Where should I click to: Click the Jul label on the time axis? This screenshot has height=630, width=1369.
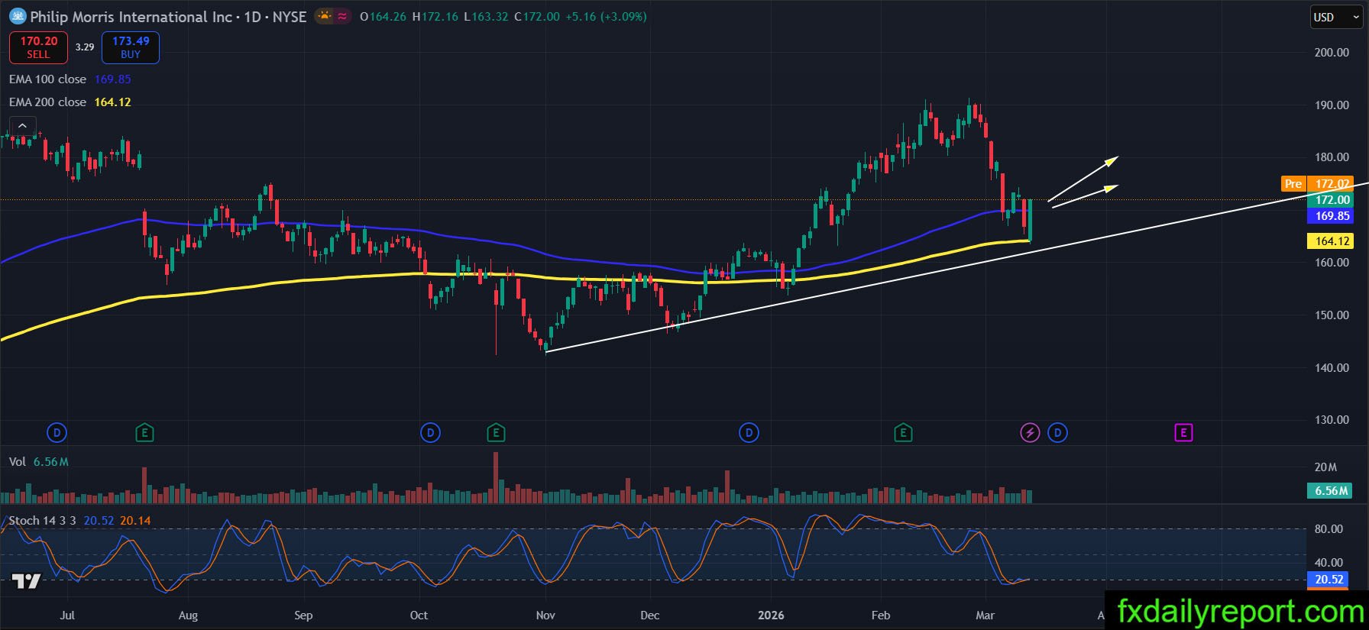[x=67, y=615]
